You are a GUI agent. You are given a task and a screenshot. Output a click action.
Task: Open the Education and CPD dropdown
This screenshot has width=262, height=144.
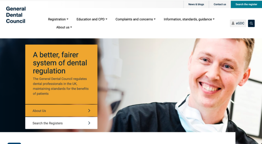(92, 19)
